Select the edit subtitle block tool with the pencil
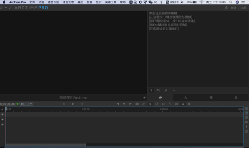Viewport: 249px width, 148px height. click(x=157, y=104)
